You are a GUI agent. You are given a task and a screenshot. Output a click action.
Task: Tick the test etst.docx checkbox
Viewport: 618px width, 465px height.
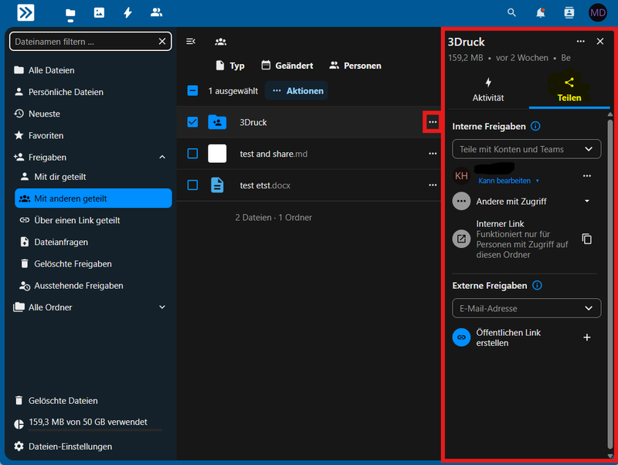[193, 185]
